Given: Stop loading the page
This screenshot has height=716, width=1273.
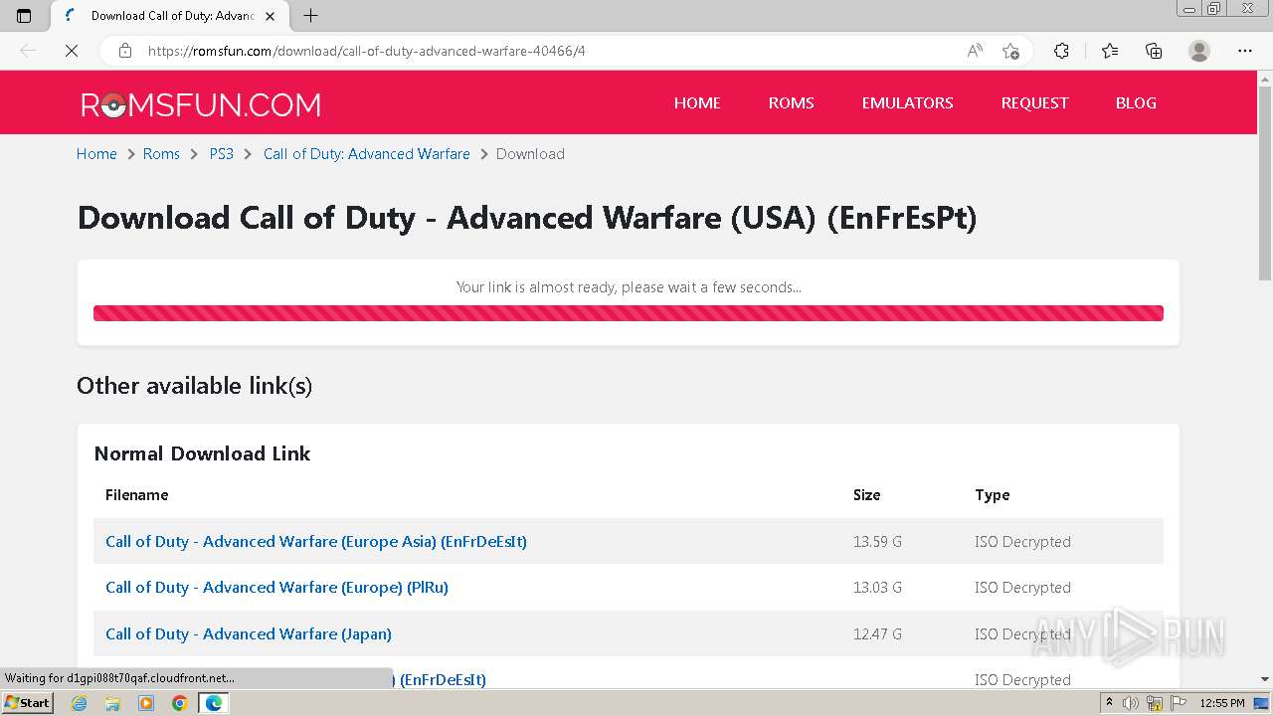Looking at the screenshot, I should click(72, 51).
